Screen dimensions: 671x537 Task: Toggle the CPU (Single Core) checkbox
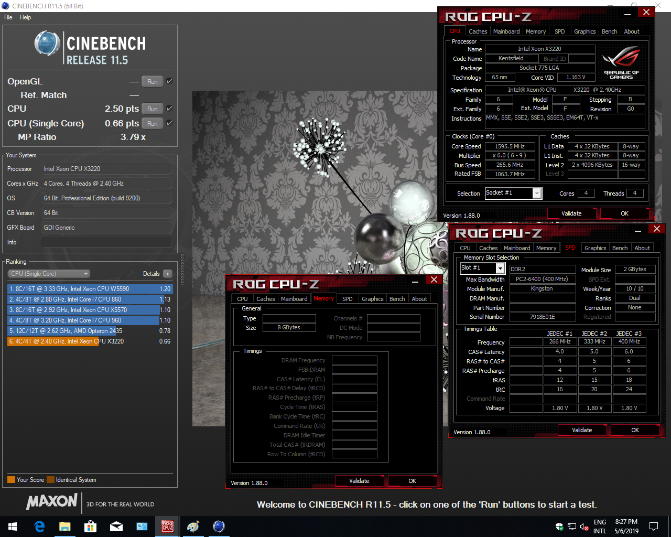[169, 123]
